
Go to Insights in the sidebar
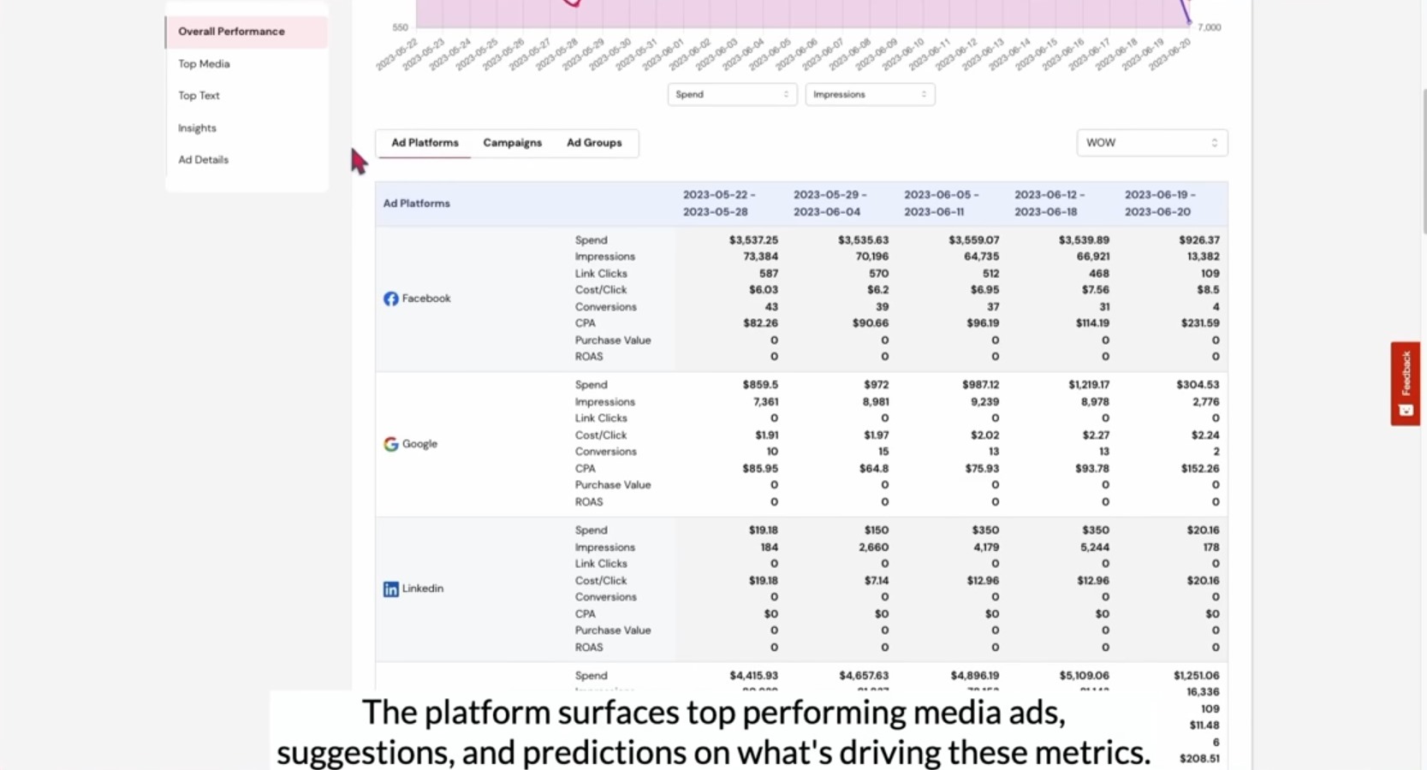point(197,128)
